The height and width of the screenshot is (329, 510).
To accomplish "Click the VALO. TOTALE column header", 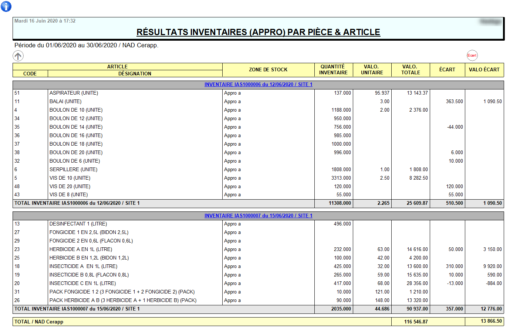I will coord(410,69).
